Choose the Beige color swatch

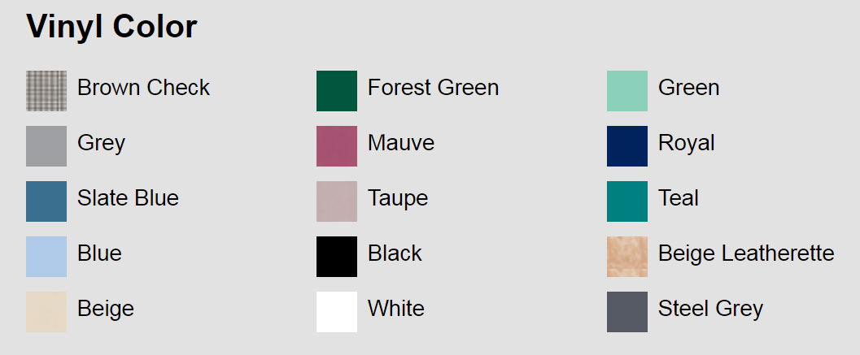(46, 312)
